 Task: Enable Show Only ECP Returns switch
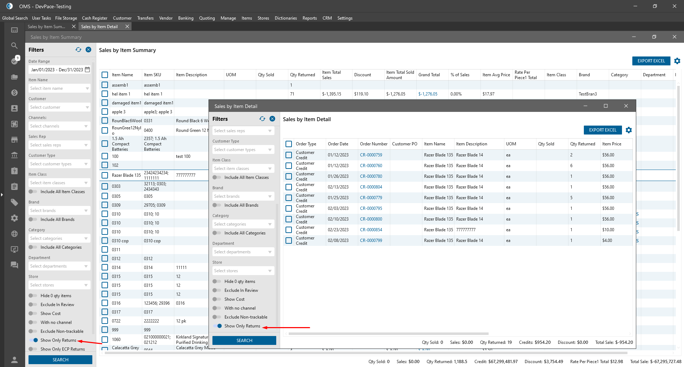pyautogui.click(x=33, y=349)
